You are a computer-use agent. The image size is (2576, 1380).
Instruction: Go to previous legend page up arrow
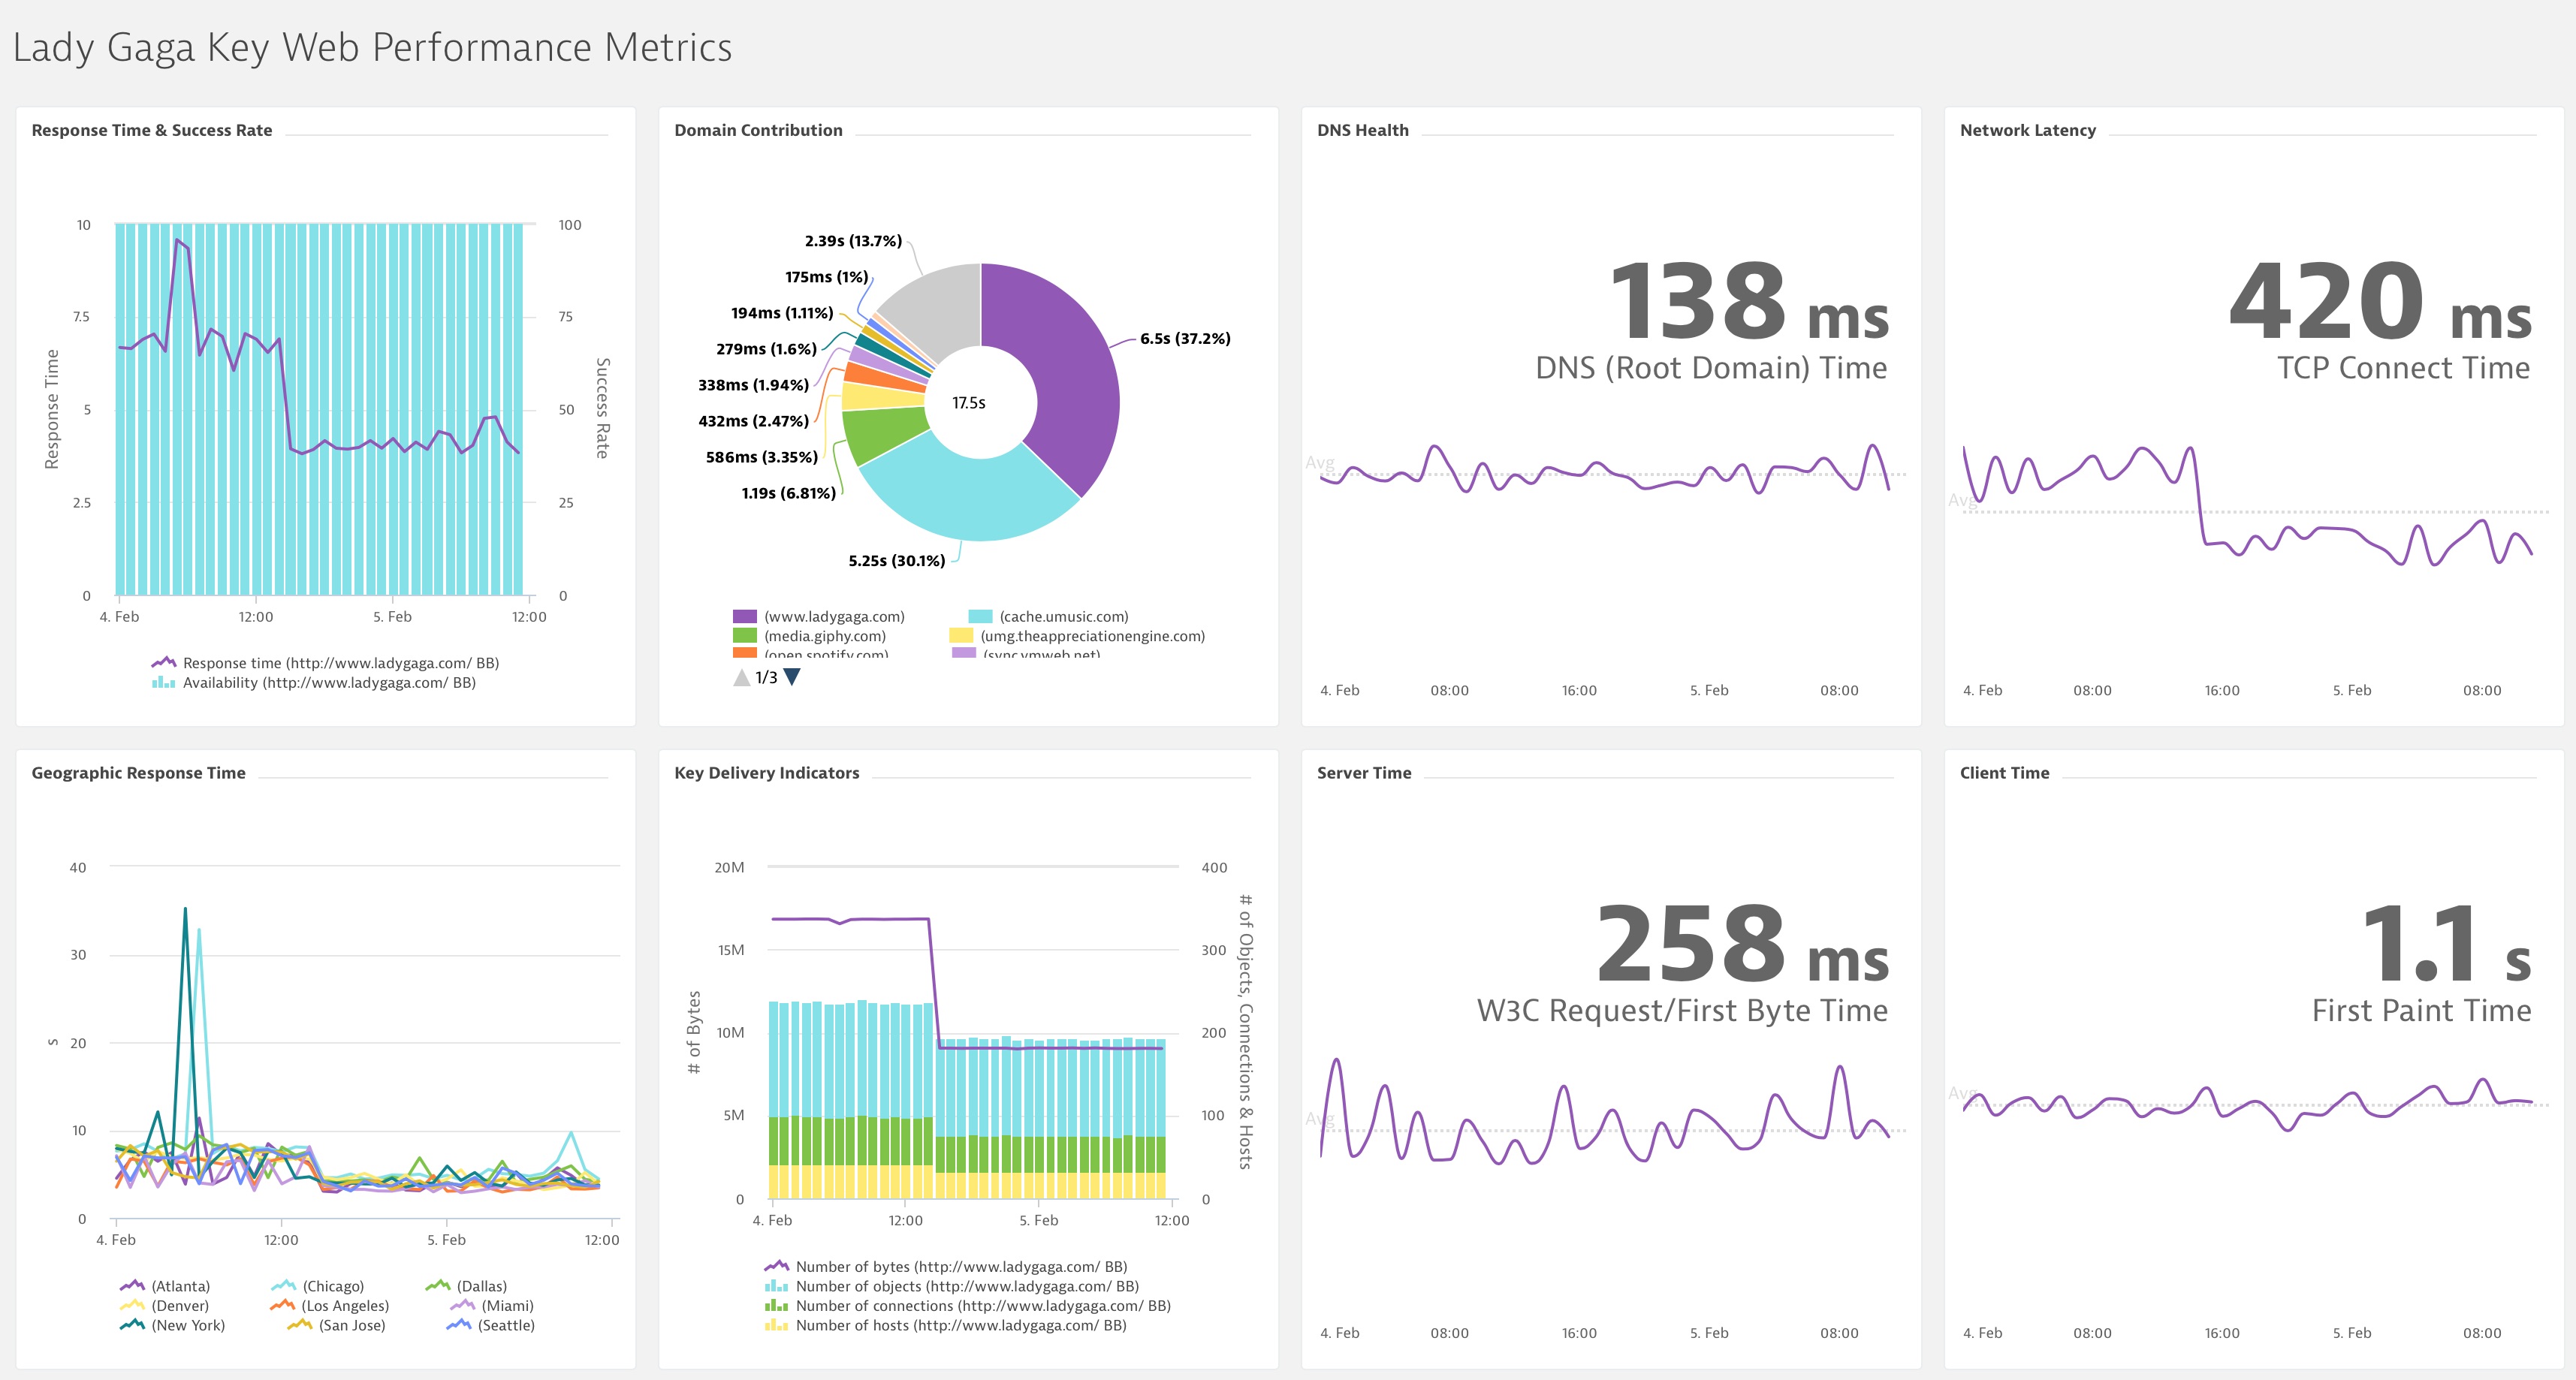coord(742,677)
